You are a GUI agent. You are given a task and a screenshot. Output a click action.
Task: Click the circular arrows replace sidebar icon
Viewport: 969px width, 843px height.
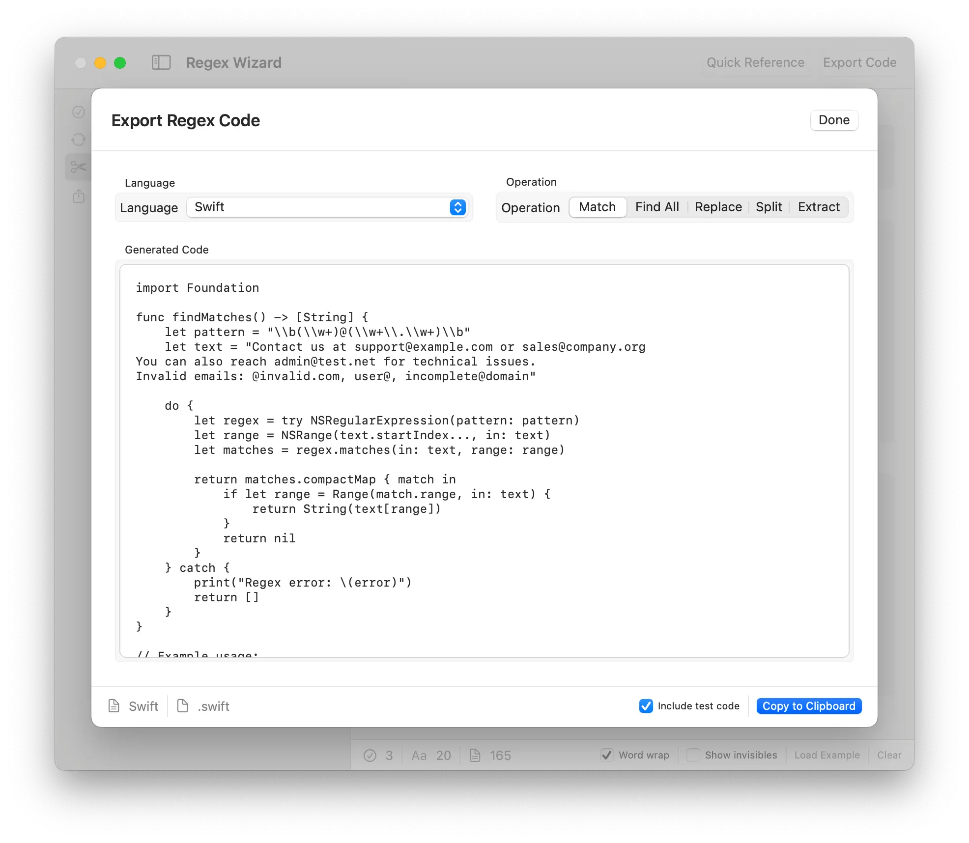click(x=79, y=140)
